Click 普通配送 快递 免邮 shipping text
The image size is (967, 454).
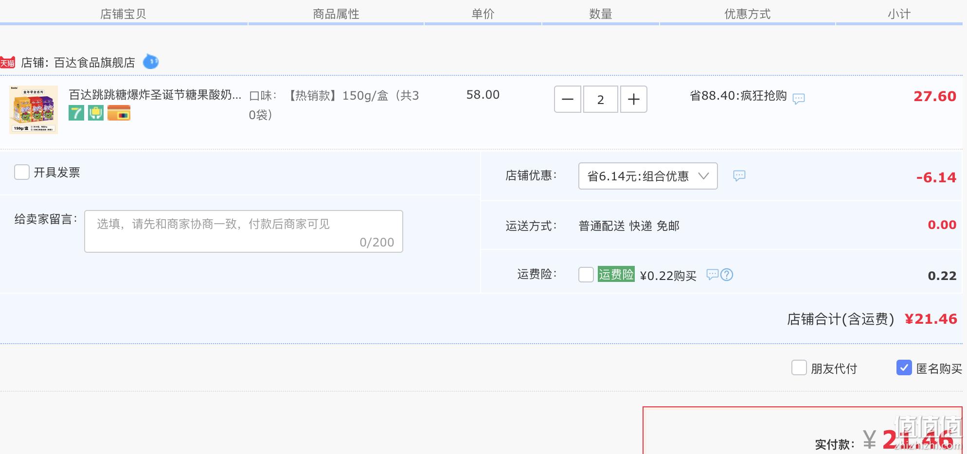pyautogui.click(x=629, y=226)
